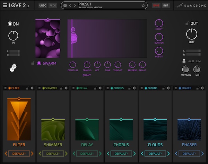Select previous FILTER preset arrow
This screenshot has width=208, height=164.
[x=6, y=154]
